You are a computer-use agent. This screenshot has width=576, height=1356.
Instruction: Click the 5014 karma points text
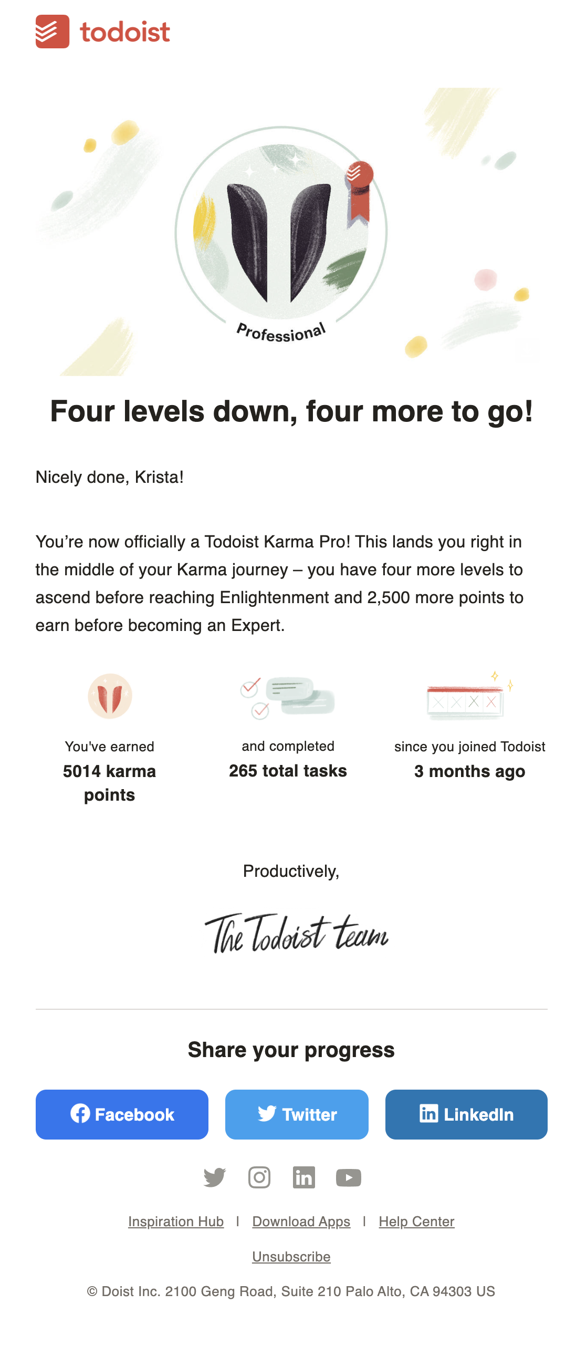tap(109, 783)
